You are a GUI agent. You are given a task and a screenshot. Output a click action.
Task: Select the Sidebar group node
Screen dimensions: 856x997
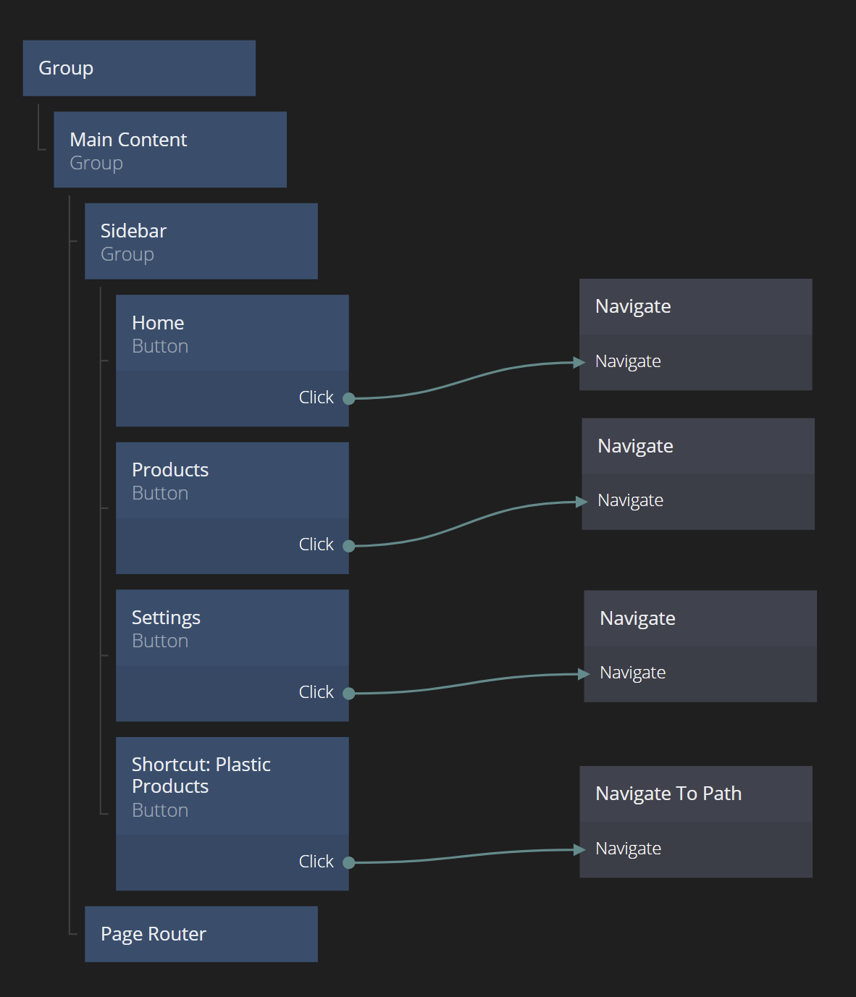[201, 241]
